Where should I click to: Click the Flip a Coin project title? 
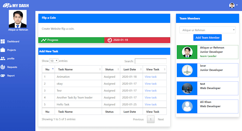[x=49, y=18]
